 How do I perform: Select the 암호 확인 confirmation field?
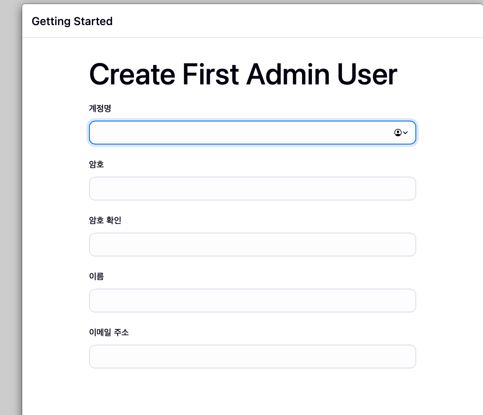tap(252, 245)
